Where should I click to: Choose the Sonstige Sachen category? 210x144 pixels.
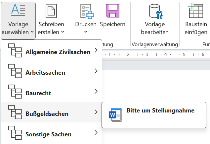(x=48, y=134)
